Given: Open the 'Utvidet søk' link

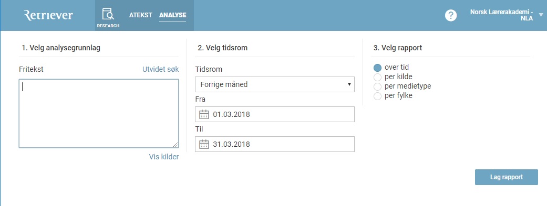Looking at the screenshot, I should tap(160, 69).
